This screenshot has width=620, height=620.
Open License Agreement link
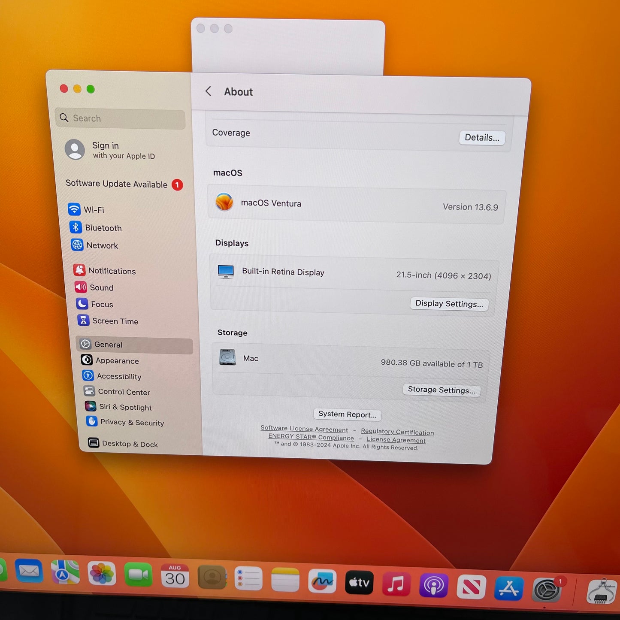[x=396, y=439]
